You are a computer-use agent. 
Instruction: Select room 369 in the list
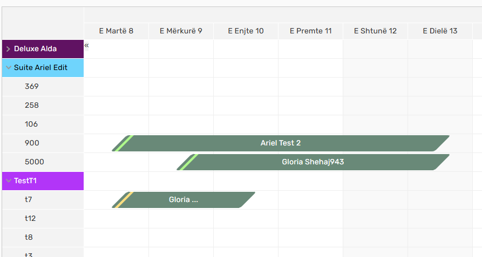pos(32,87)
